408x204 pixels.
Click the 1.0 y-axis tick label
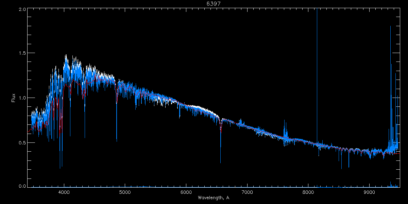click(x=22, y=98)
